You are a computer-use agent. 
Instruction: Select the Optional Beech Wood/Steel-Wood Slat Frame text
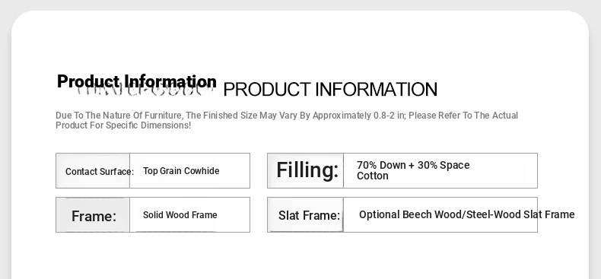pyautogui.click(x=467, y=214)
